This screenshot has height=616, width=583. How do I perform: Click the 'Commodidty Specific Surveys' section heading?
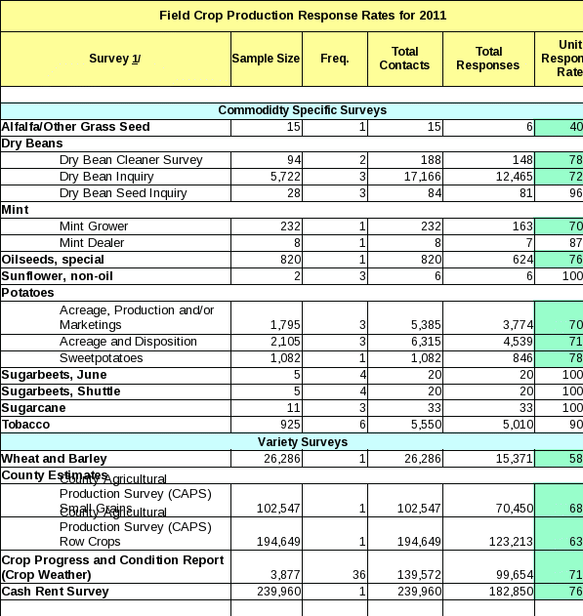(303, 110)
